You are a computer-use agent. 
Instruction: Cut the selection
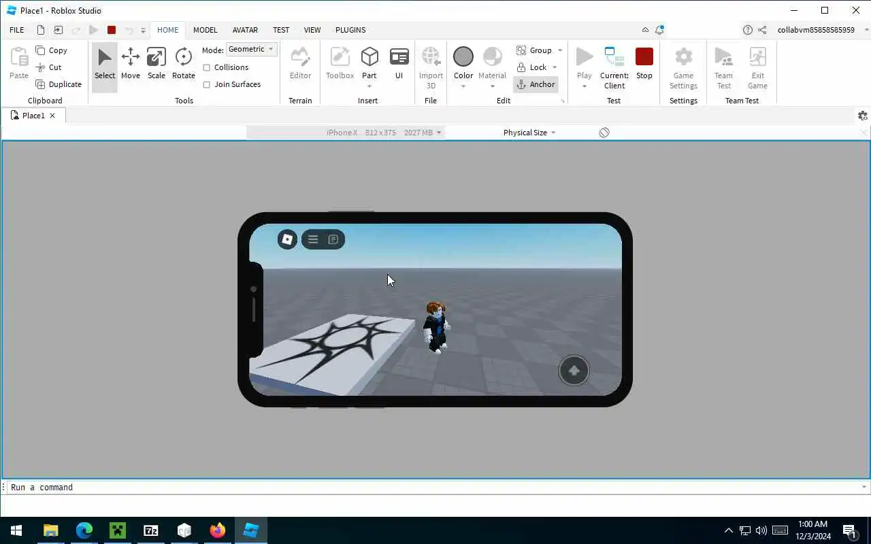pos(49,67)
